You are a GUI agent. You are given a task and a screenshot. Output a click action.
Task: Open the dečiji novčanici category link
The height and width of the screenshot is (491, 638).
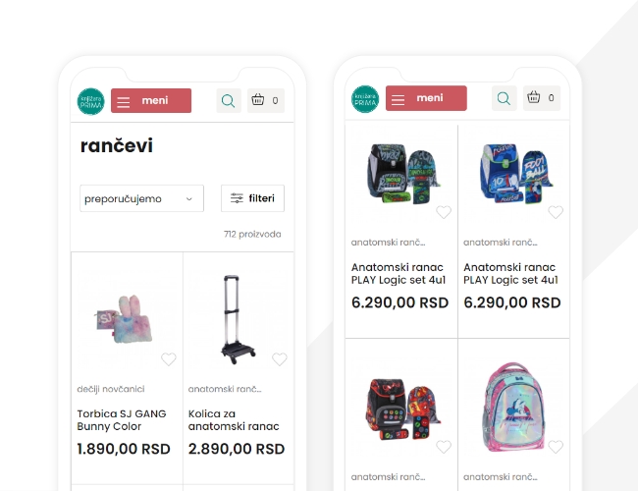pos(111,389)
